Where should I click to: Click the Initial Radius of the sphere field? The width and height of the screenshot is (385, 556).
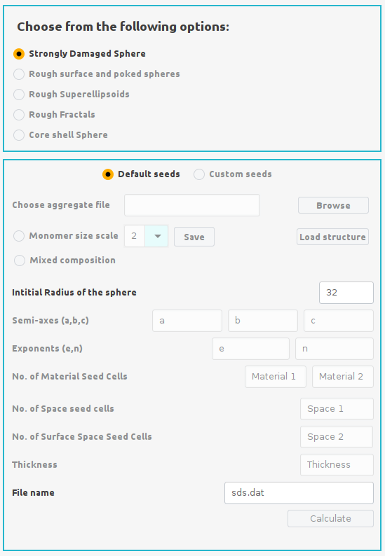pos(346,293)
